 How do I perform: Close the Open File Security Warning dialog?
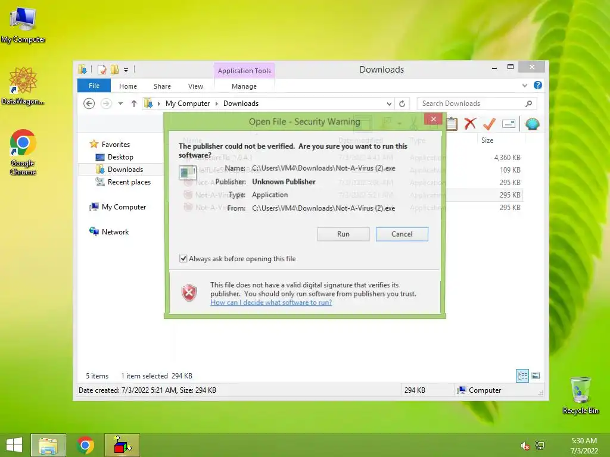434,119
